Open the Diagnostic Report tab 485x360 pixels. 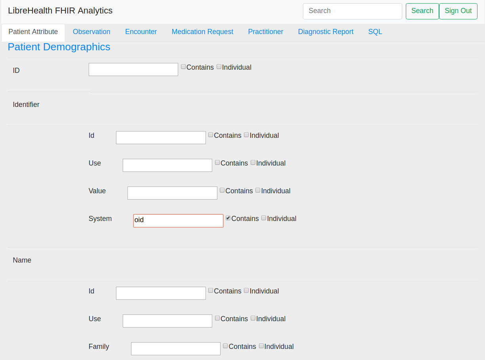point(325,32)
